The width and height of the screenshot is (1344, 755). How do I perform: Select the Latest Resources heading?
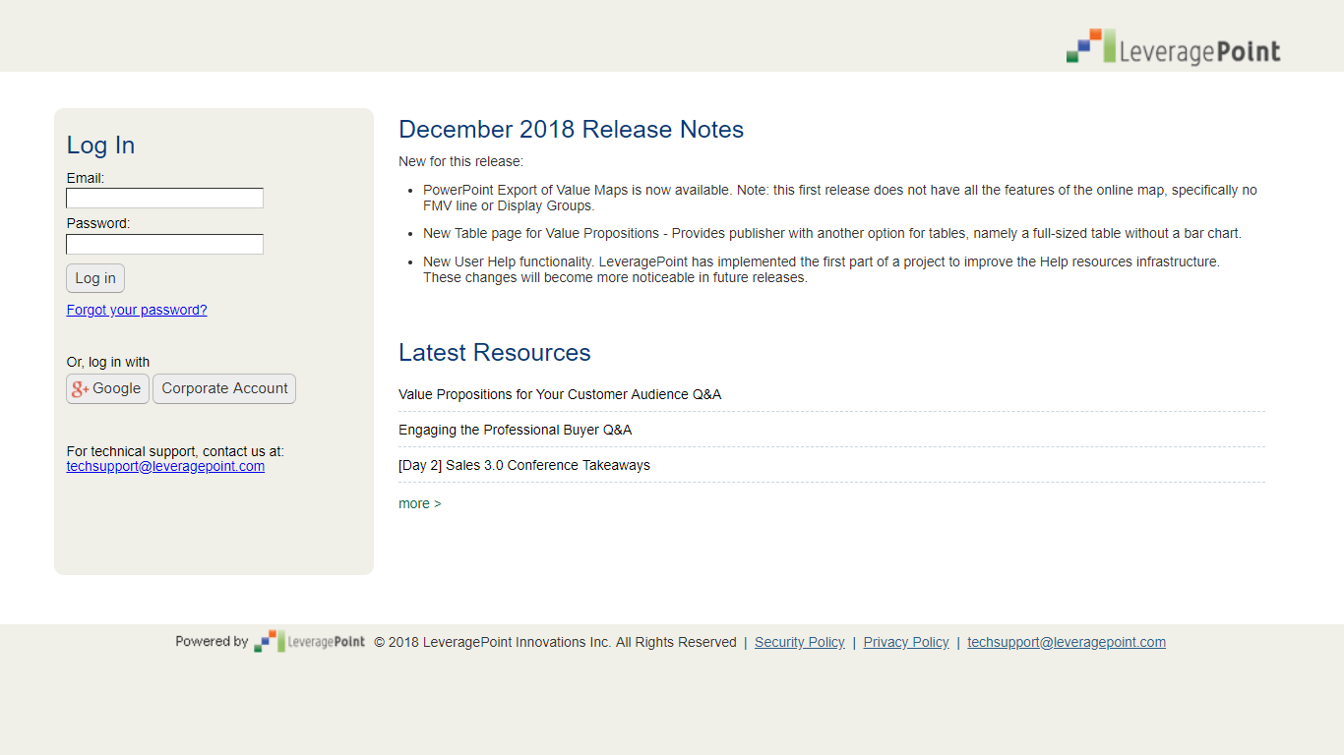pos(495,353)
